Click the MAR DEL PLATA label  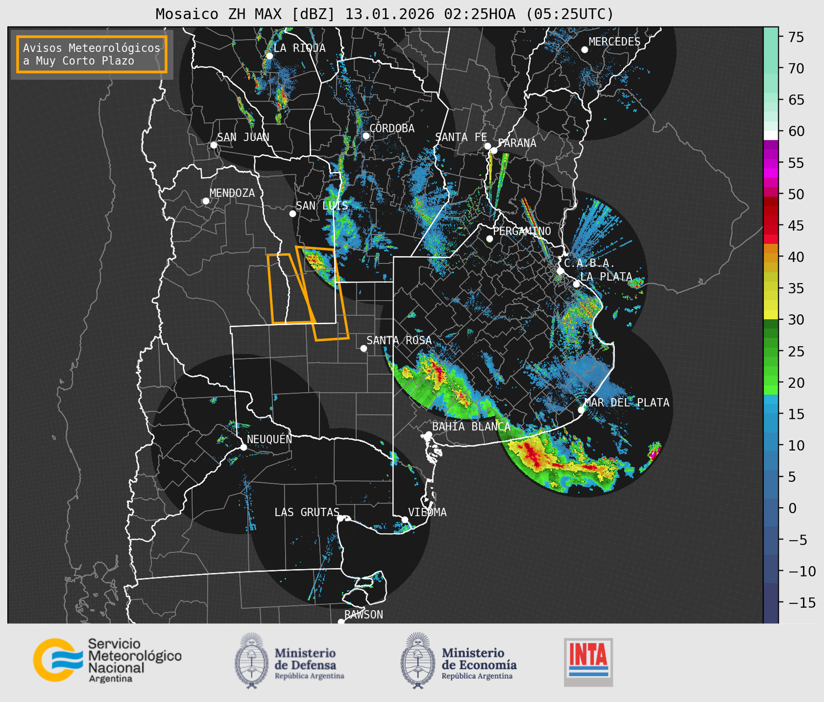click(627, 403)
